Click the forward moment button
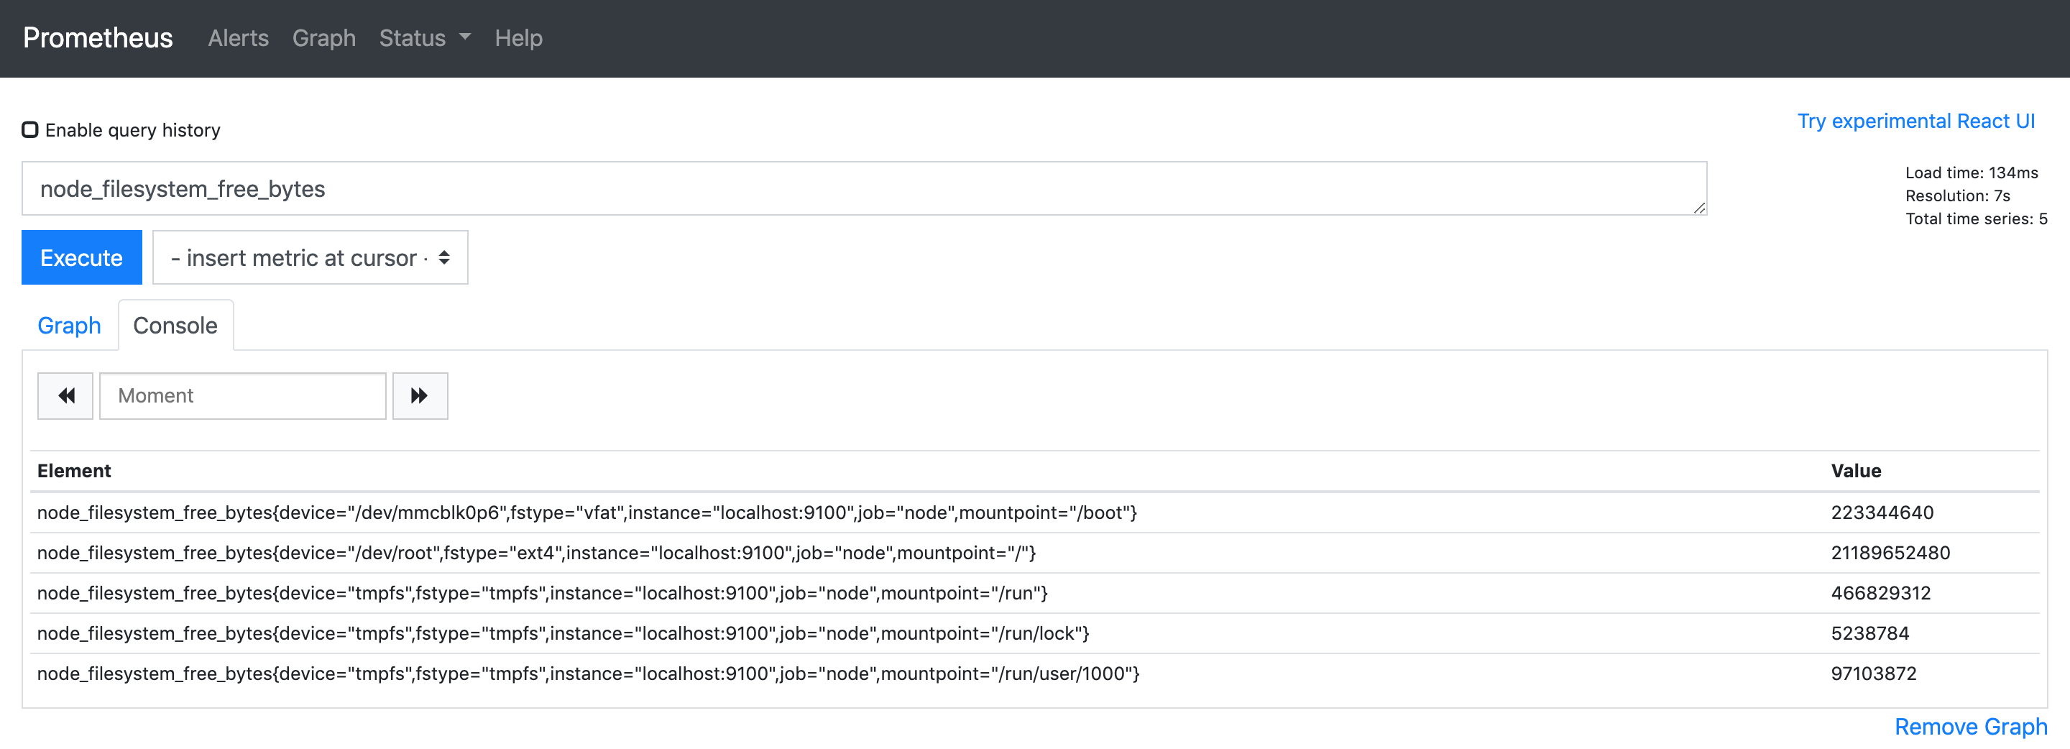 [420, 395]
